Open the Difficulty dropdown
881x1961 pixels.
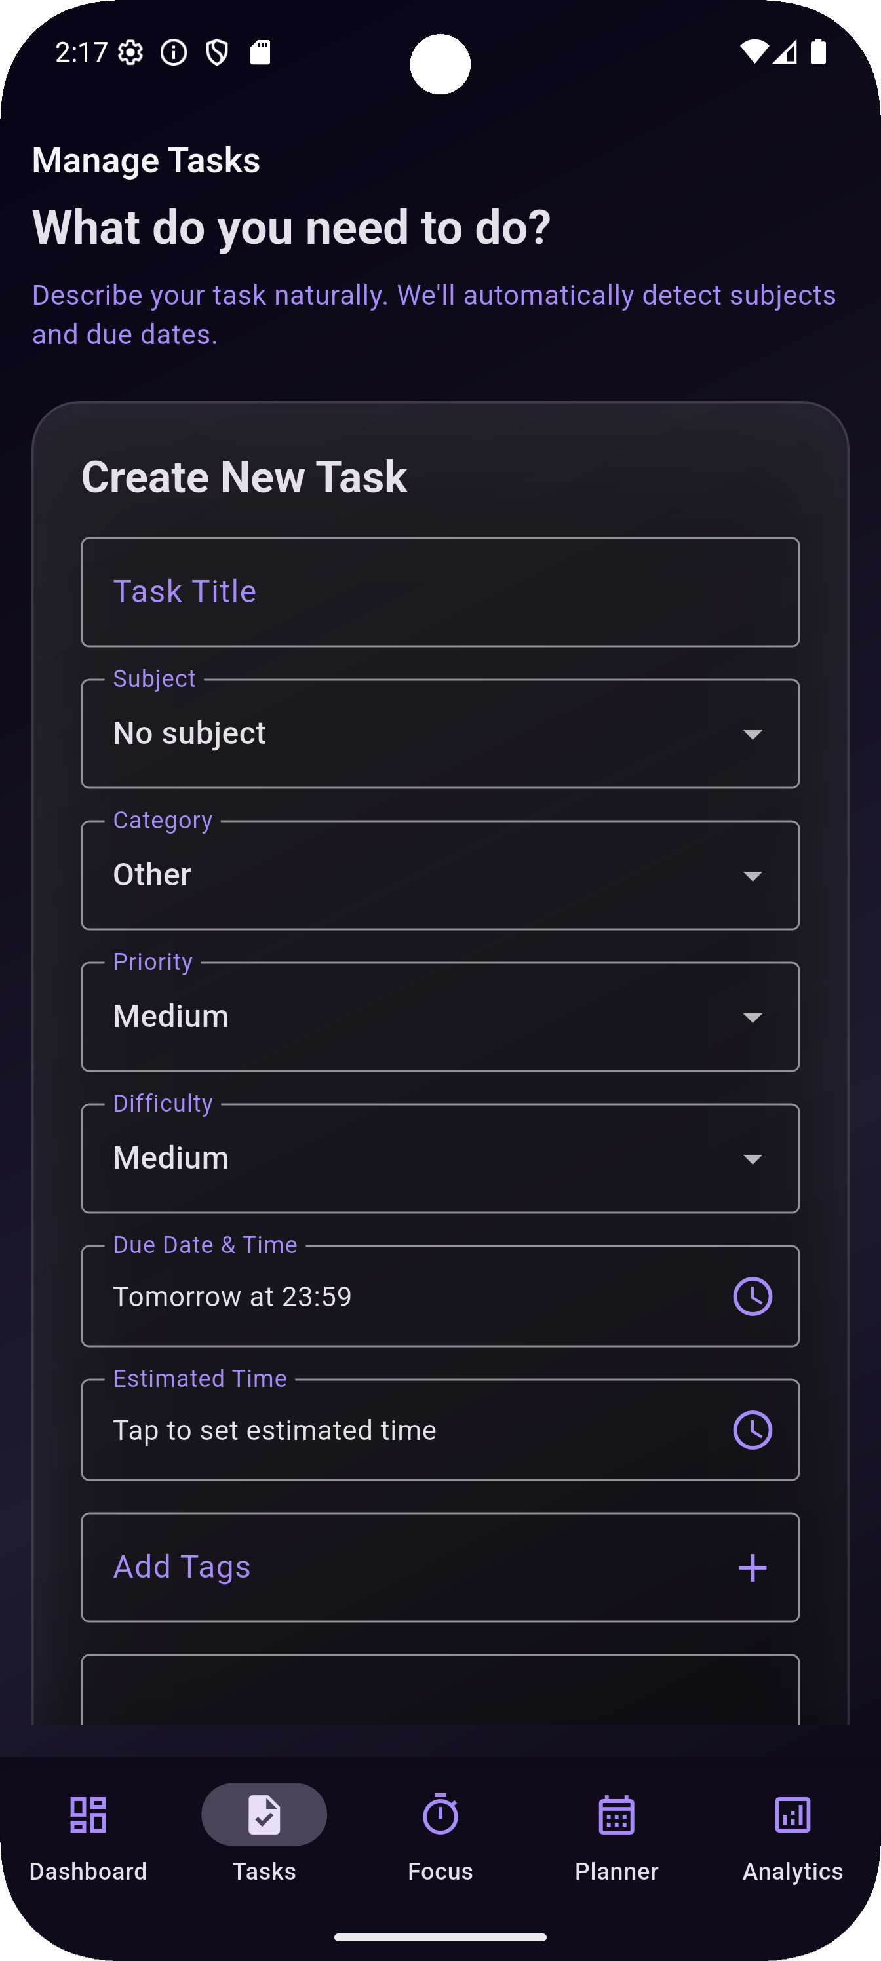click(x=440, y=1159)
